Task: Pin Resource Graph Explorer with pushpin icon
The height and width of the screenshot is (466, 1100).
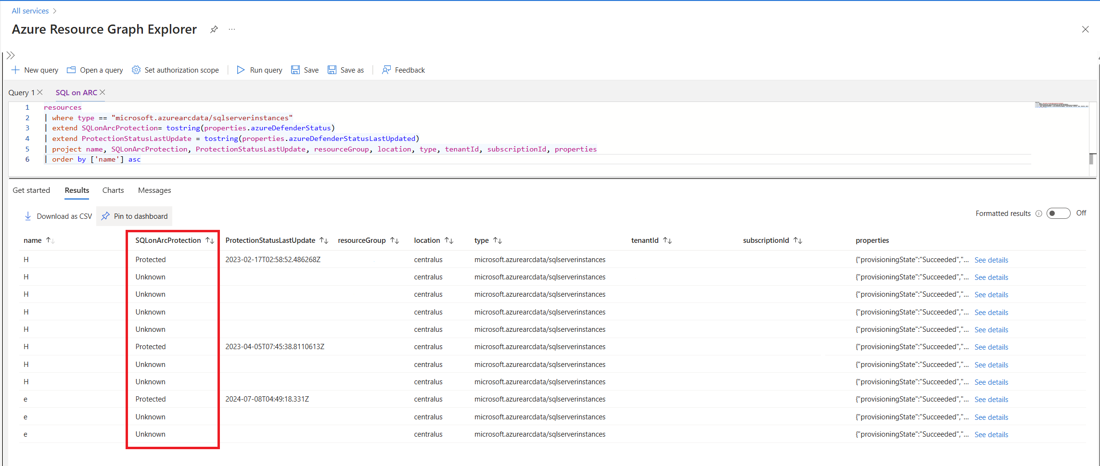Action: pos(214,29)
